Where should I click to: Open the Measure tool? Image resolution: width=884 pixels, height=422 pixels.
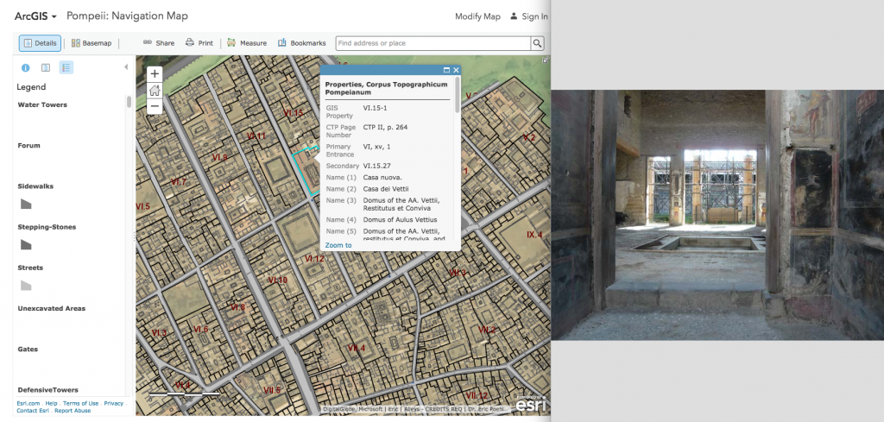pyautogui.click(x=247, y=43)
